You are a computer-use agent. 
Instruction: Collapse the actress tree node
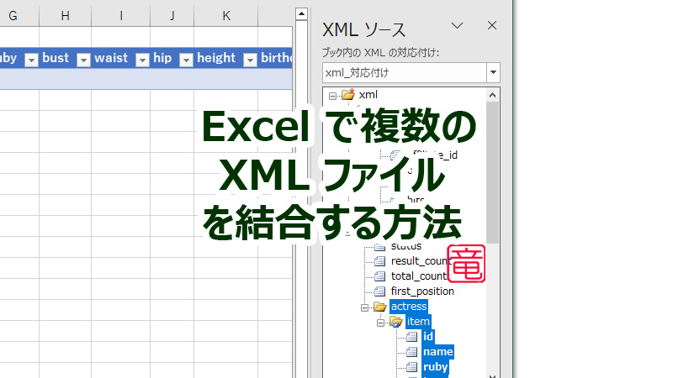tap(364, 307)
